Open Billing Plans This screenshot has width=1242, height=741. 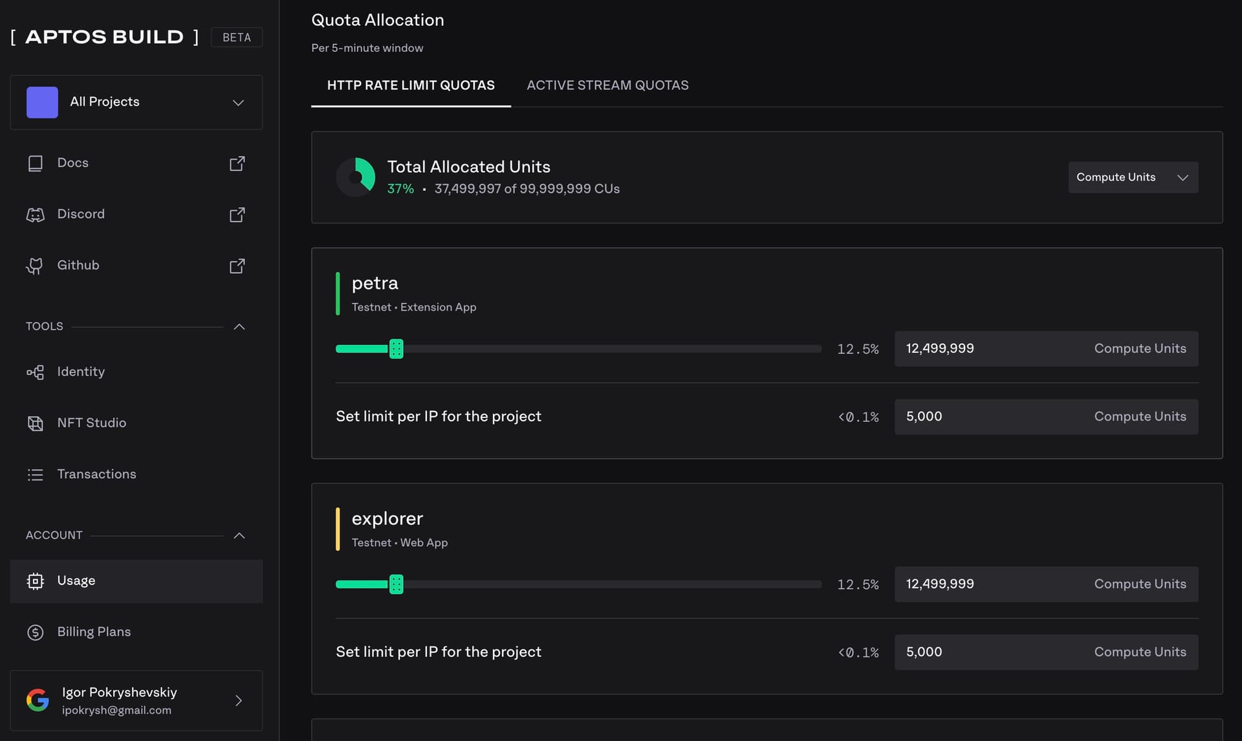click(x=136, y=632)
